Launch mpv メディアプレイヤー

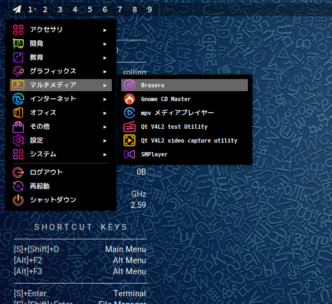click(184, 113)
